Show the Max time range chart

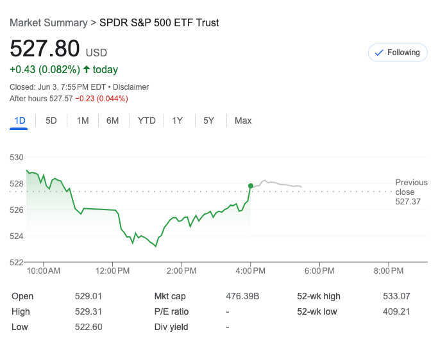pyautogui.click(x=243, y=120)
